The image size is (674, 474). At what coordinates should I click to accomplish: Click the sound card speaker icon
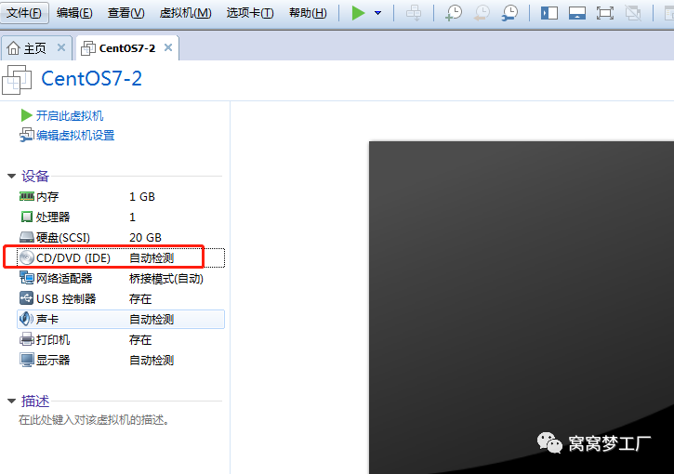pyautogui.click(x=27, y=319)
